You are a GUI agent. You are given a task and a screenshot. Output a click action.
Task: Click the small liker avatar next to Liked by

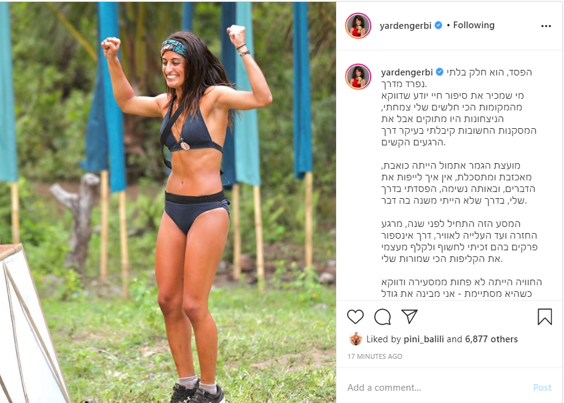355,339
